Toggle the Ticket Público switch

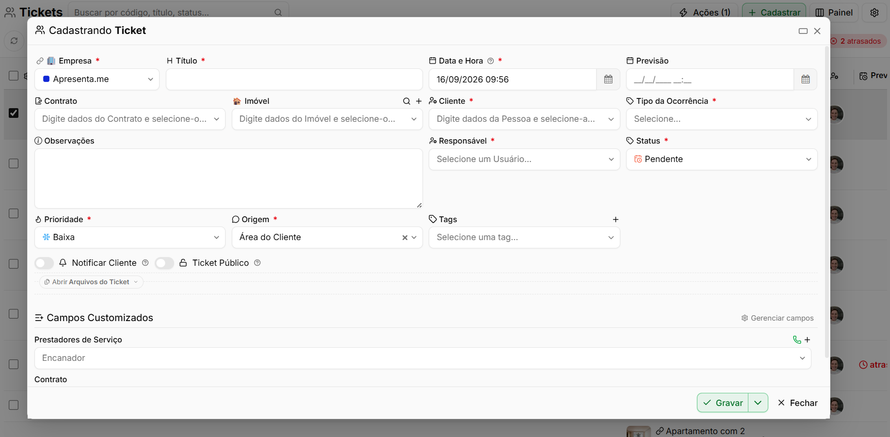point(164,263)
